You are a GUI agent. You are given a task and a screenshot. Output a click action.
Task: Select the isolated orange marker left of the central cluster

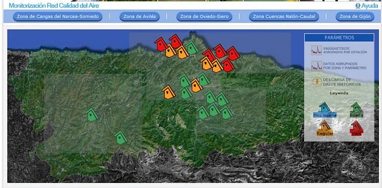pos(168,93)
